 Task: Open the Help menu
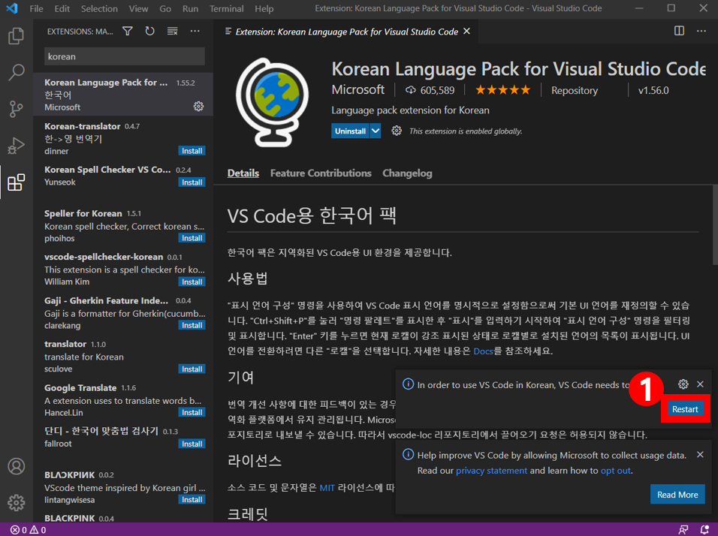tap(264, 9)
